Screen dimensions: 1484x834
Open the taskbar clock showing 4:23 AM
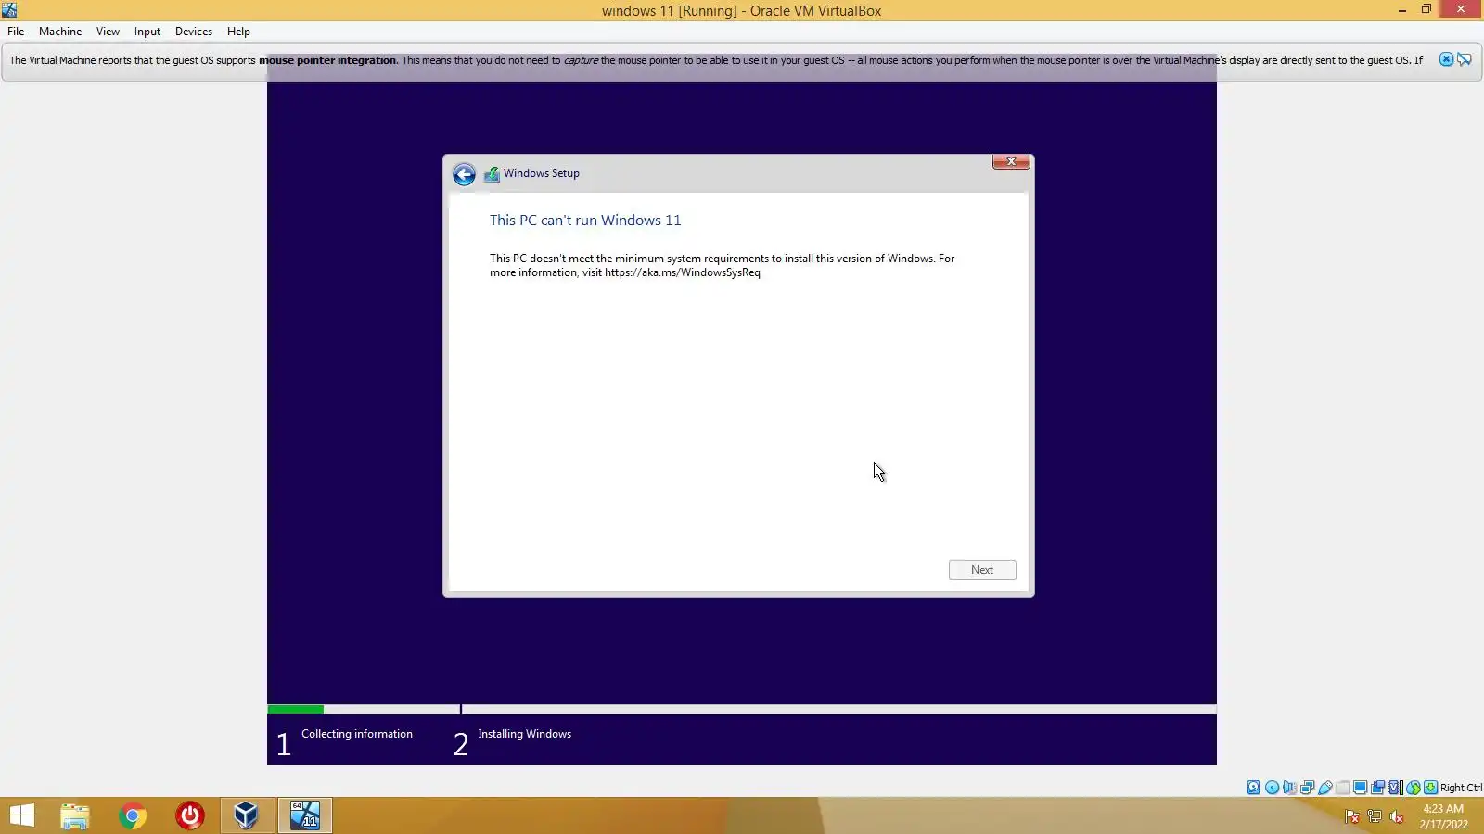click(x=1443, y=816)
